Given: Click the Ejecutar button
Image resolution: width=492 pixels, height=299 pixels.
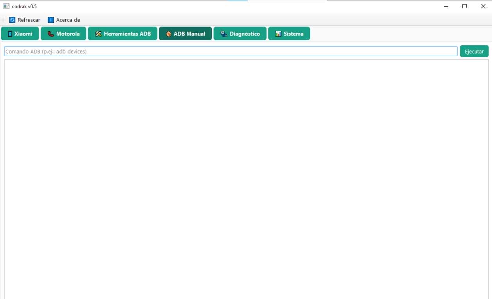Looking at the screenshot, I should click(474, 51).
